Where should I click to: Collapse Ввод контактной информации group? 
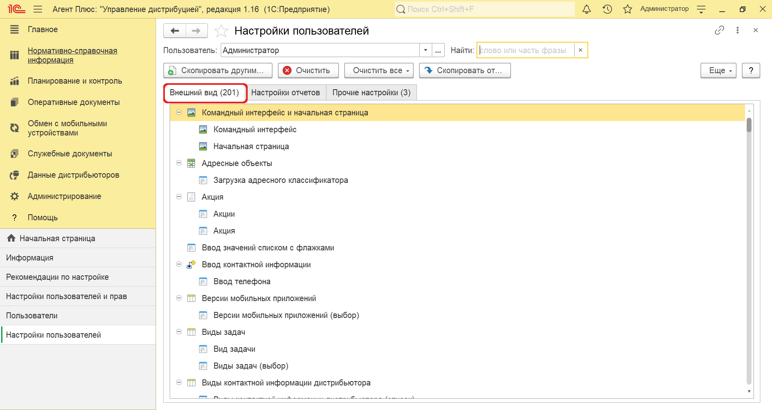[179, 264]
